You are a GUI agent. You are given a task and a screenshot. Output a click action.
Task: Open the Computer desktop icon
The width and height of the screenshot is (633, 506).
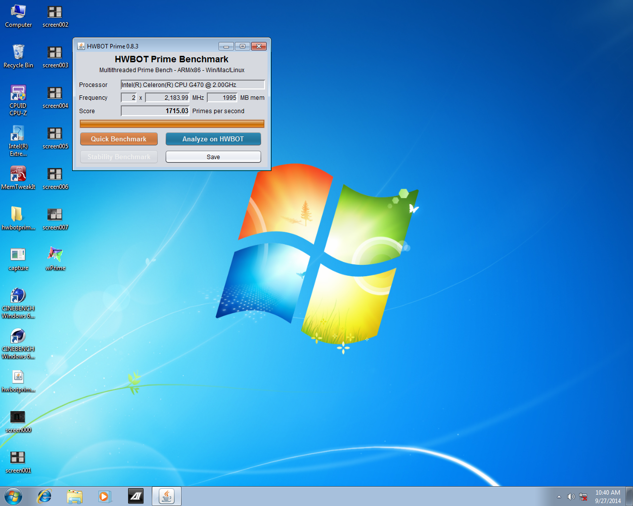[x=18, y=16]
